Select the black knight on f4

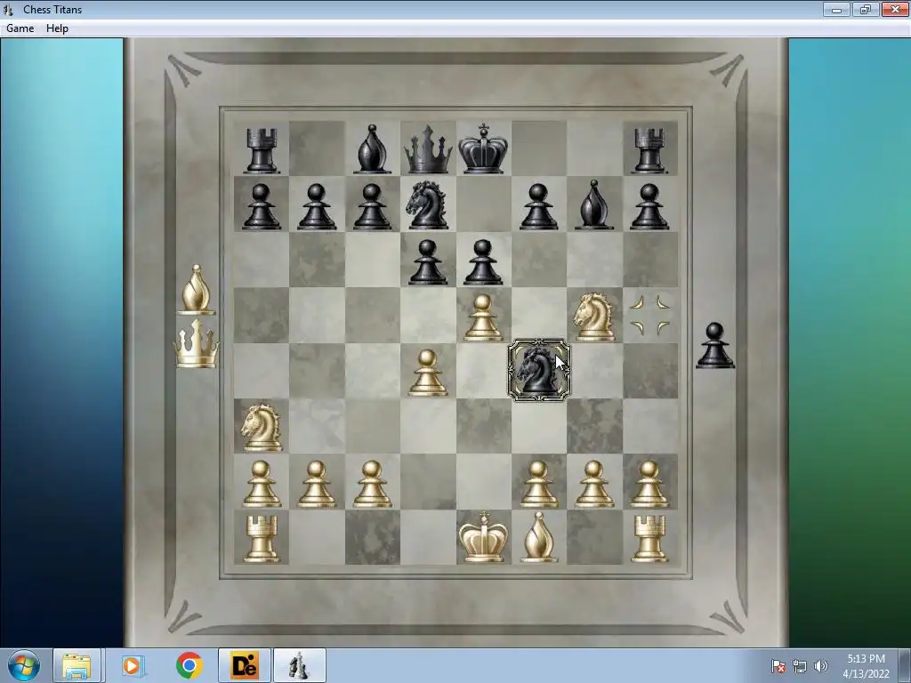[539, 371]
